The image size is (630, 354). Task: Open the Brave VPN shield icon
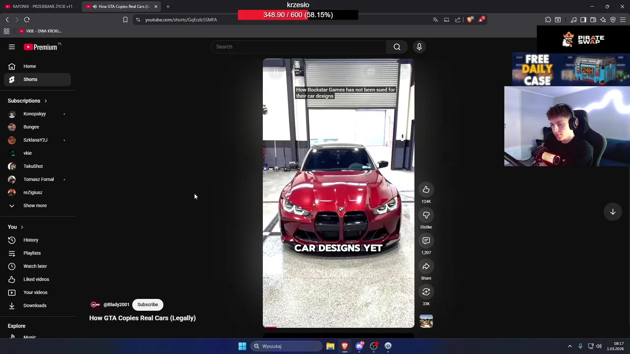pos(613,20)
